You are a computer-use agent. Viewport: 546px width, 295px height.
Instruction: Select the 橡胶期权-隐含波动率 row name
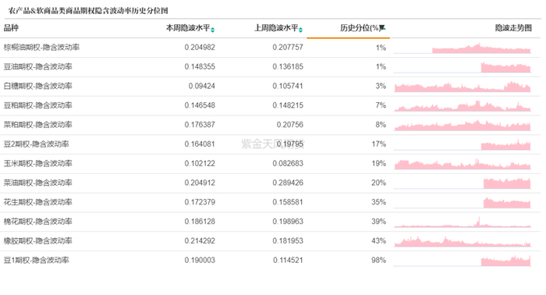click(x=38, y=240)
